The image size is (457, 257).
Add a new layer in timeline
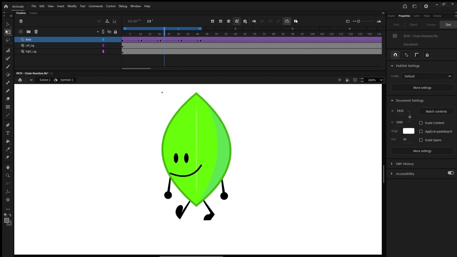[21, 32]
